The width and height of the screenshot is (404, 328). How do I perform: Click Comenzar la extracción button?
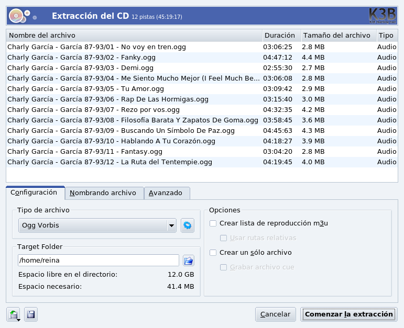click(348, 314)
